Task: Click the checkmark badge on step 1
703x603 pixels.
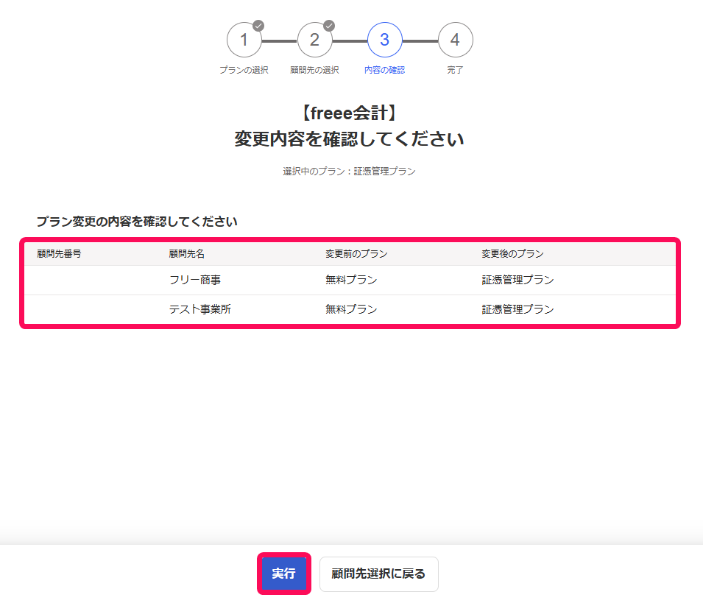Action: (x=258, y=26)
